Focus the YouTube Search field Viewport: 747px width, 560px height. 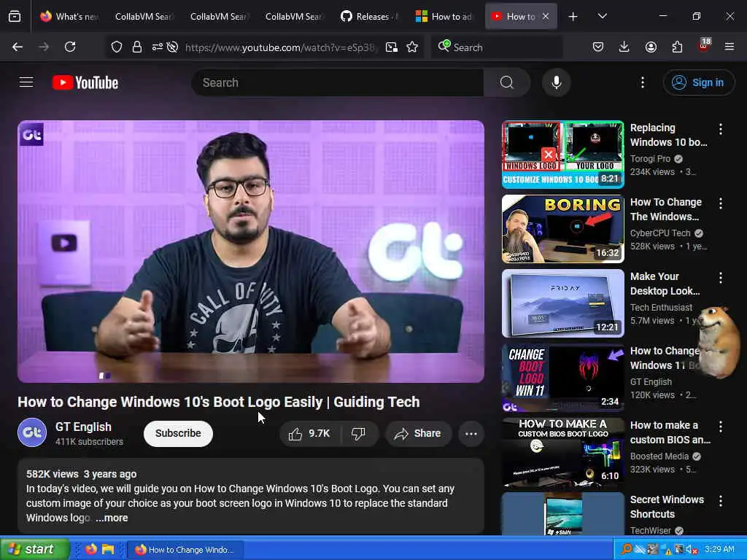[x=338, y=82]
